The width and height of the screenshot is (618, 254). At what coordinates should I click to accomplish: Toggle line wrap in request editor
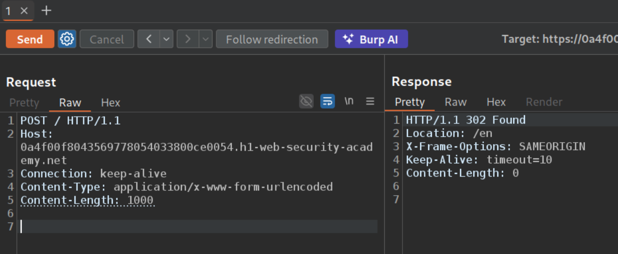[328, 101]
